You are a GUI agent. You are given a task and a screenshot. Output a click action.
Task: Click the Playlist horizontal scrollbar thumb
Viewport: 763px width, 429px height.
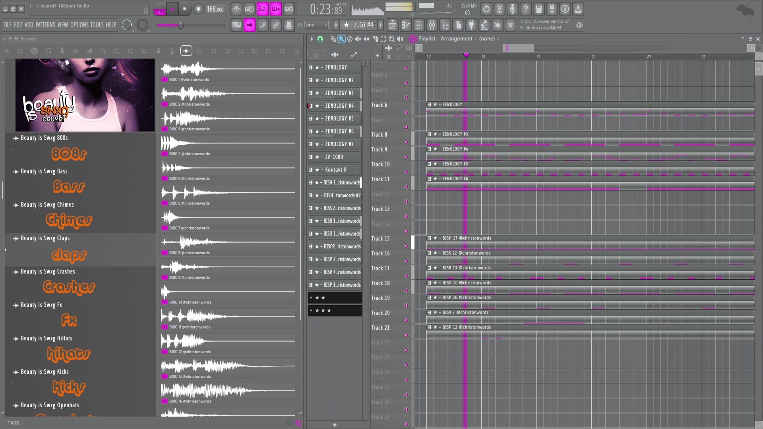[518, 48]
